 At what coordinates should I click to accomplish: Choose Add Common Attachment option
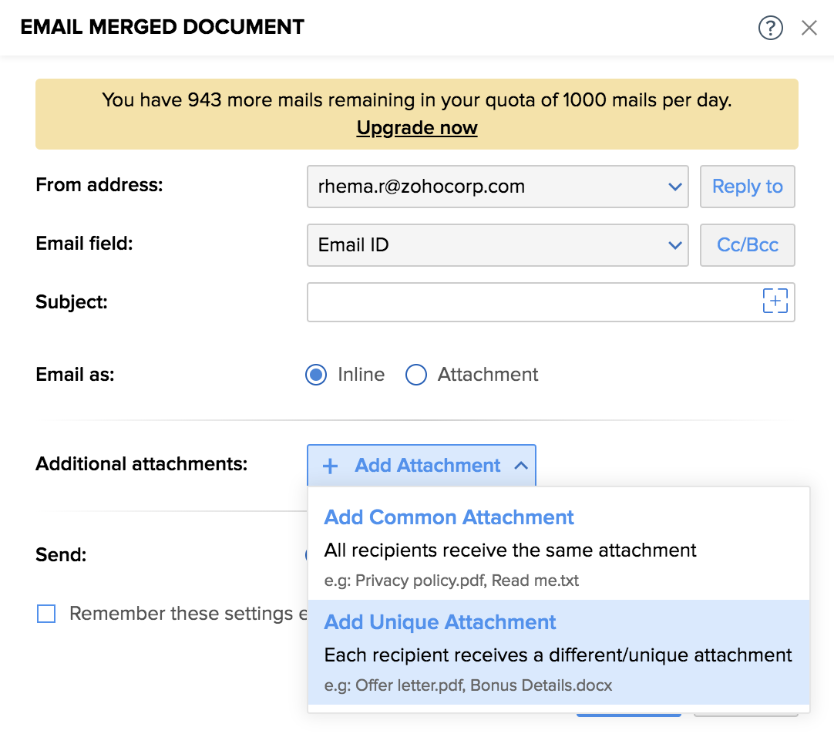pos(449,517)
